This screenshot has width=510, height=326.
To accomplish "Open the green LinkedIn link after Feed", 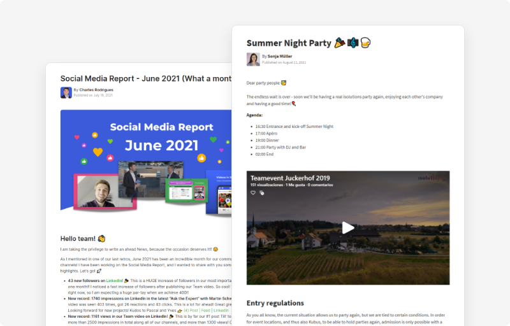I will (x=221, y=311).
